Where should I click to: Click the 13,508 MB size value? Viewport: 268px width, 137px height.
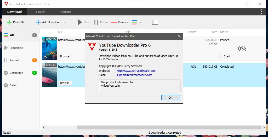coord(210,40)
